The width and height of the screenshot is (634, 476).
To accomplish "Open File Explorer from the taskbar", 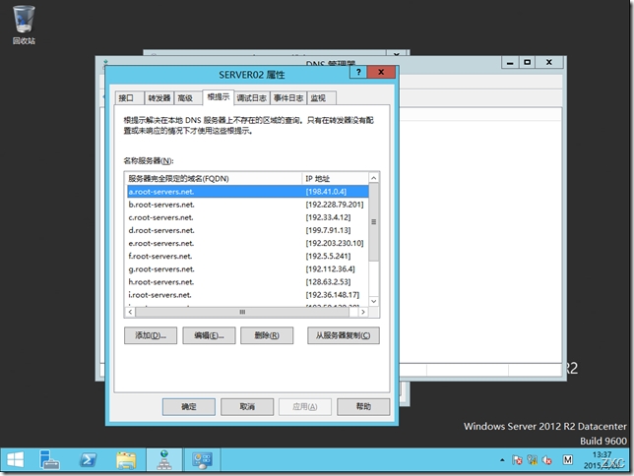I will pyautogui.click(x=126, y=459).
